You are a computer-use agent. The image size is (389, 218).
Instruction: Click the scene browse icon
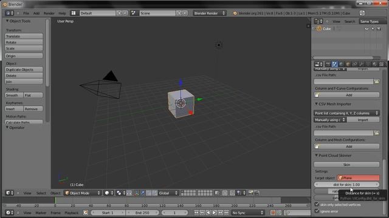pos(134,13)
